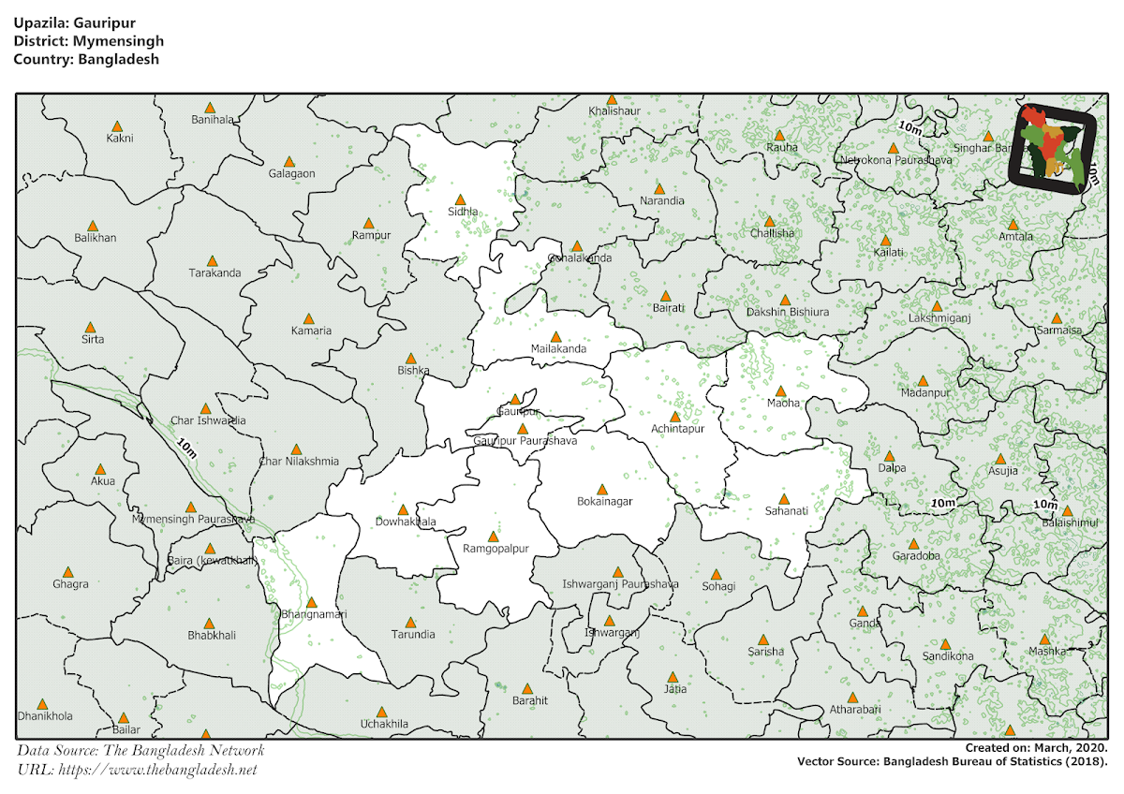Click the Sidhla location marker
The height and width of the screenshot is (794, 1124).
click(460, 199)
